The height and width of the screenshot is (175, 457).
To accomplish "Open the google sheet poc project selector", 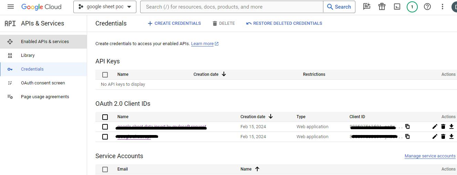I will (x=105, y=7).
